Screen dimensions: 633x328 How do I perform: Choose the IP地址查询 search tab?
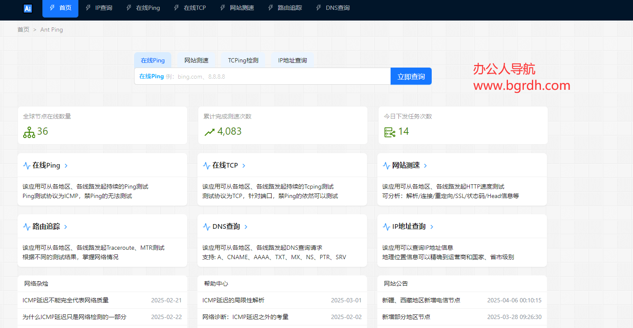(293, 60)
